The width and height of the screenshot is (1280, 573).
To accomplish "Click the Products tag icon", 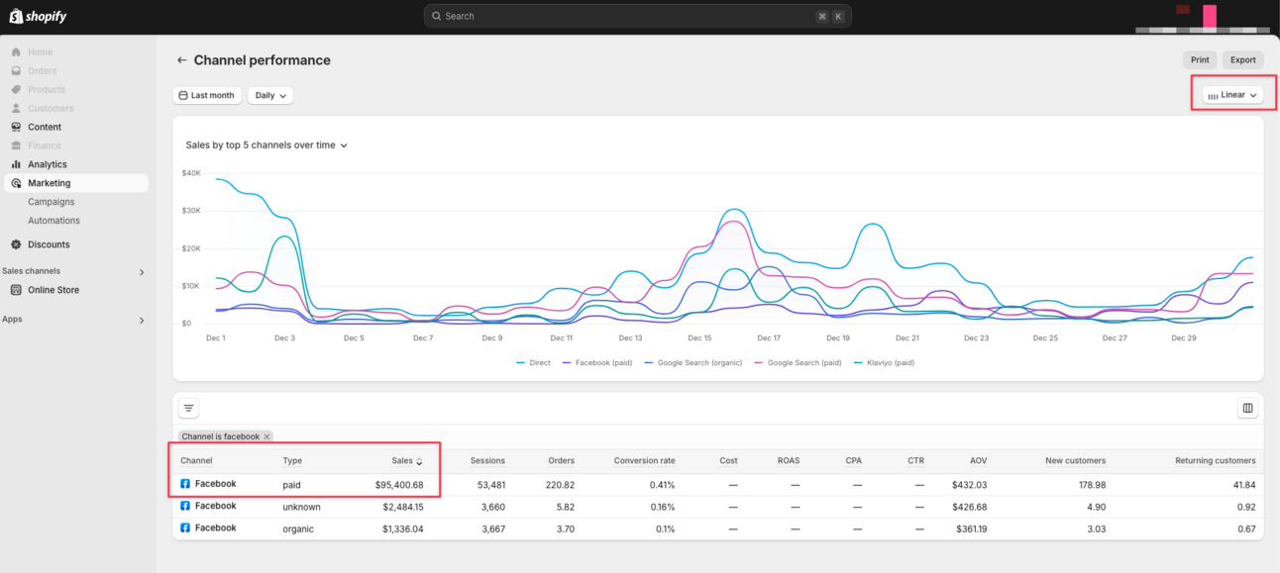I will [x=16, y=90].
